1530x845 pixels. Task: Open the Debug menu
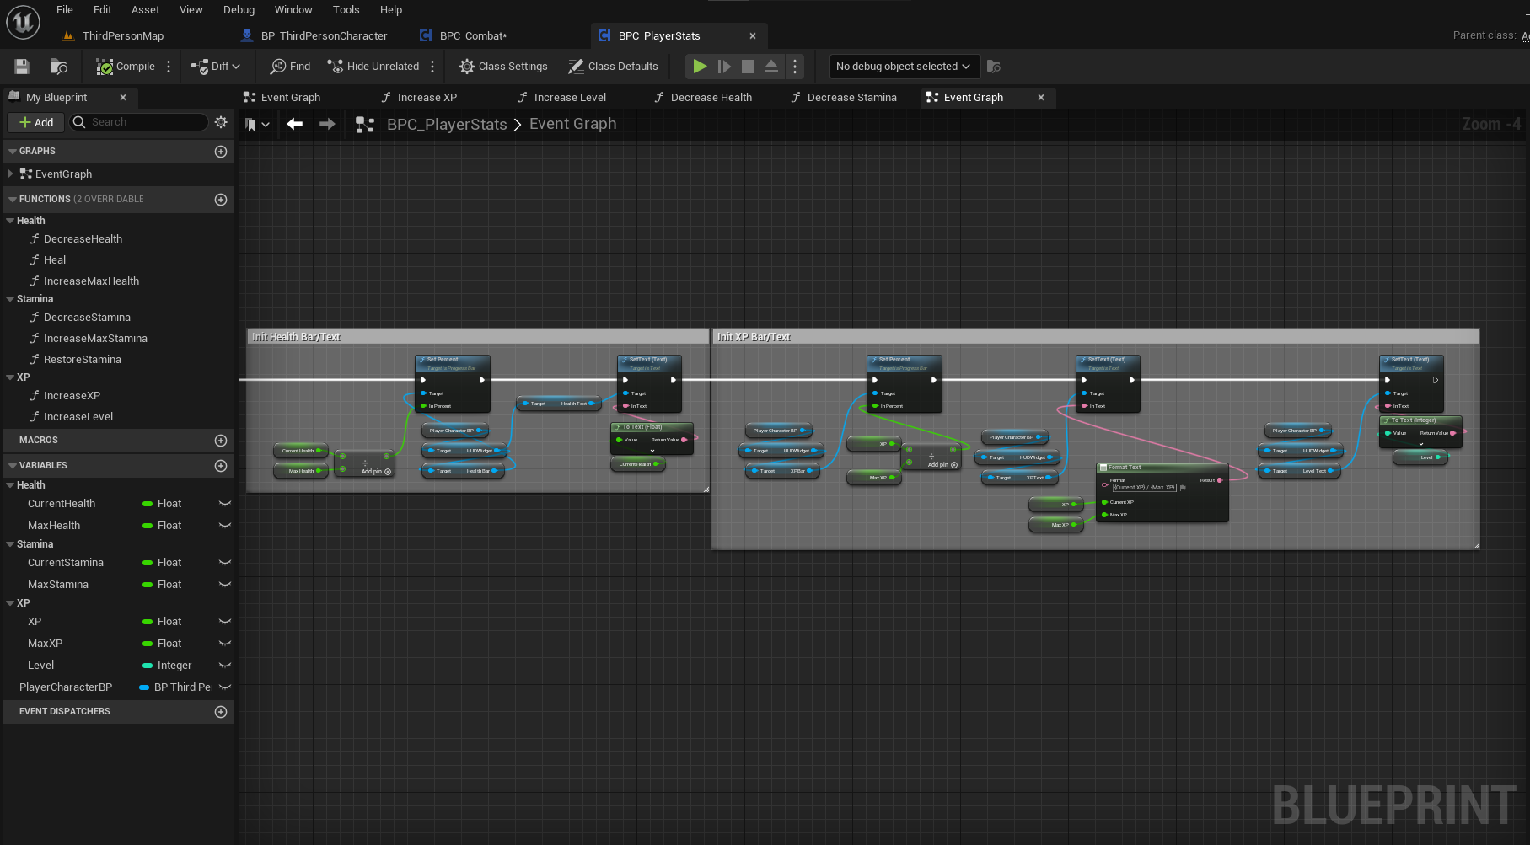tap(239, 10)
